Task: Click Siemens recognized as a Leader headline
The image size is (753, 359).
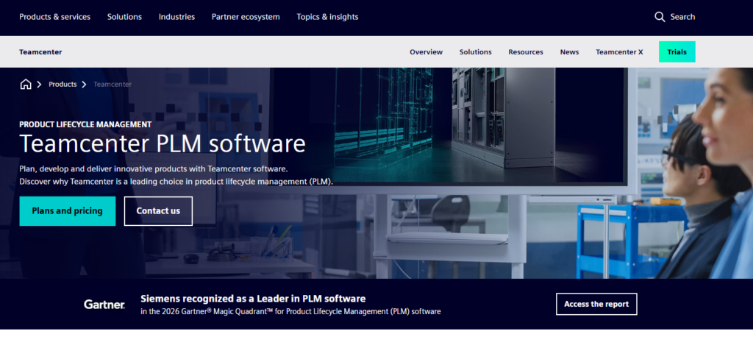Action: click(x=253, y=299)
